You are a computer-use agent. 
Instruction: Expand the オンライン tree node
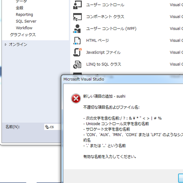coord(5,45)
